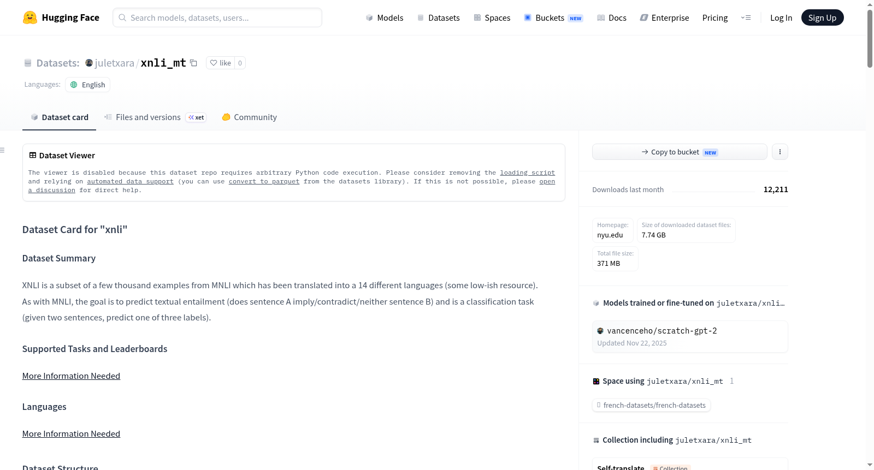Focus the search models input field

[x=217, y=17]
